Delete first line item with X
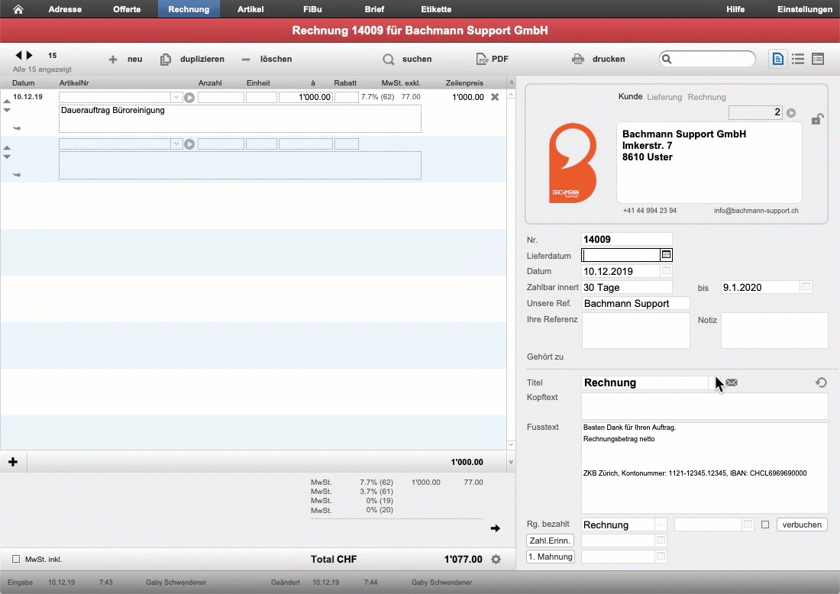 click(495, 97)
